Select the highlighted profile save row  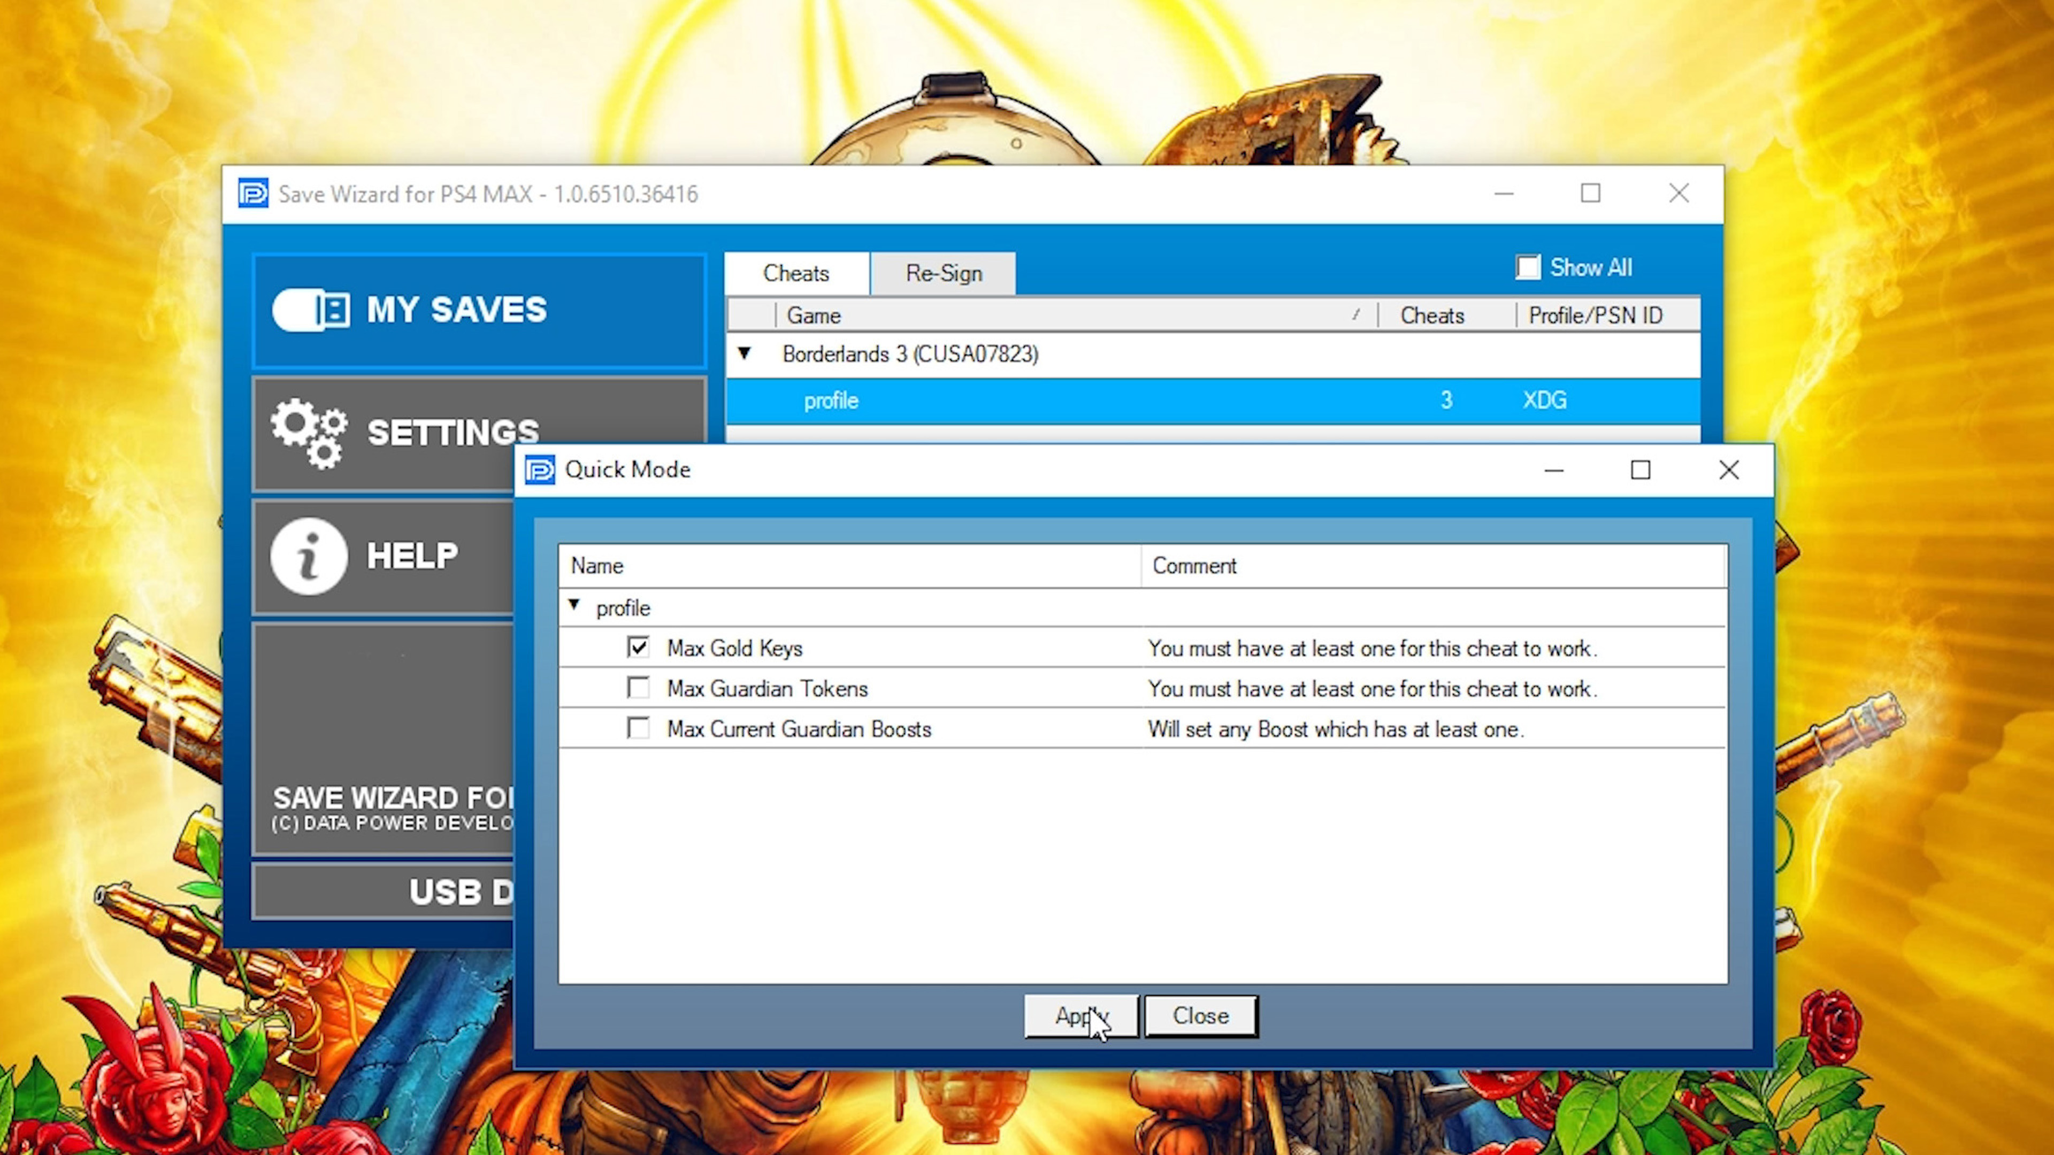[1213, 401]
